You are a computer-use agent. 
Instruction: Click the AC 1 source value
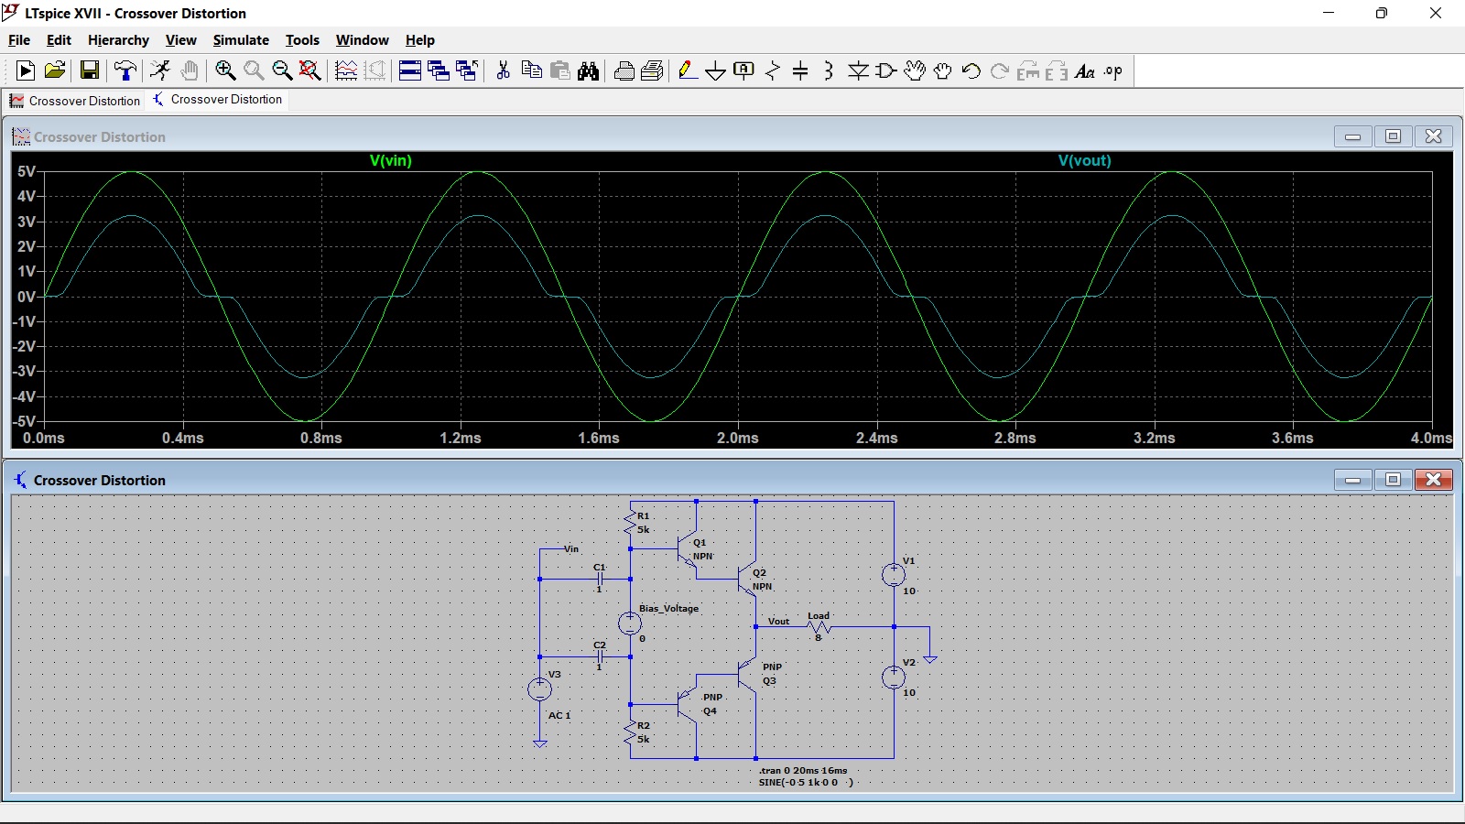pos(559,715)
